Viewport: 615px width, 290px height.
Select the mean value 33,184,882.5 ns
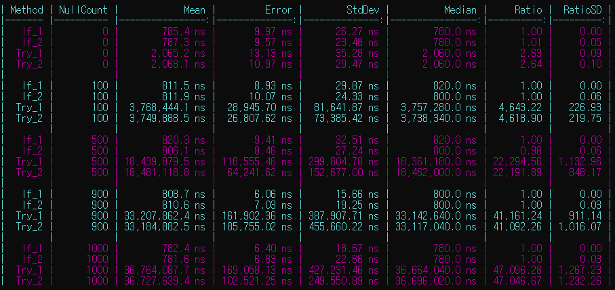pos(165,226)
